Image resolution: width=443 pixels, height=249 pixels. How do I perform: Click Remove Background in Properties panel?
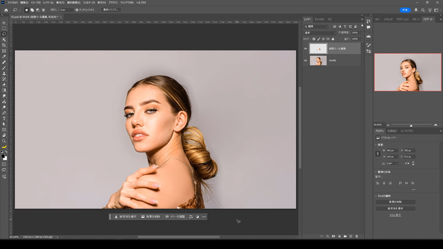tap(395, 202)
